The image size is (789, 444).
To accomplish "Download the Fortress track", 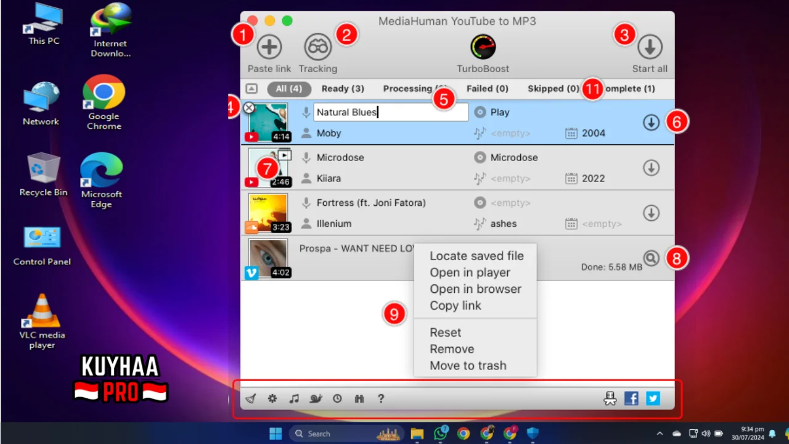I will [x=652, y=213].
